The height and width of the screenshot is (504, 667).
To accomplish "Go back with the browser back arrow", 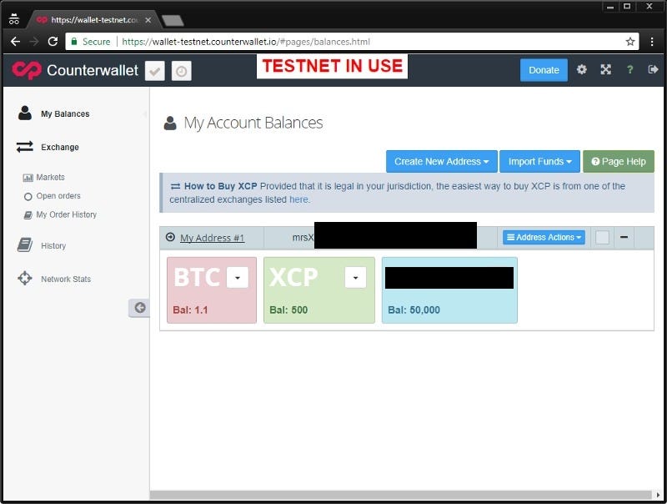I will [x=15, y=41].
